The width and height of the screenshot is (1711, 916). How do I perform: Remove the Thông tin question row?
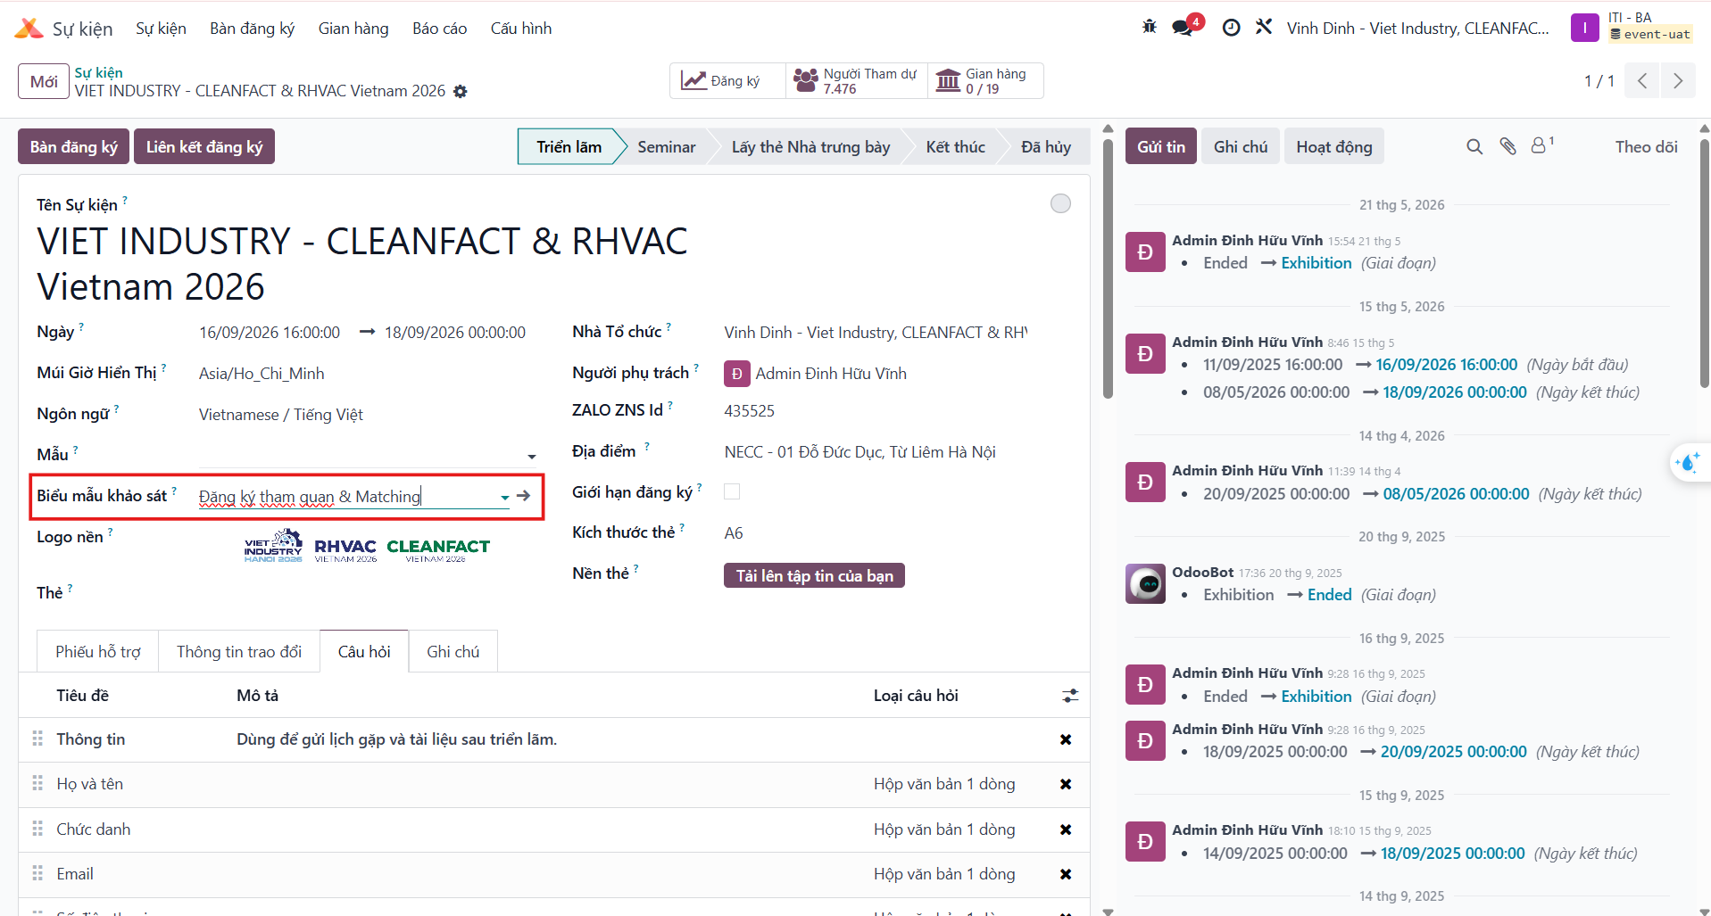1066,739
